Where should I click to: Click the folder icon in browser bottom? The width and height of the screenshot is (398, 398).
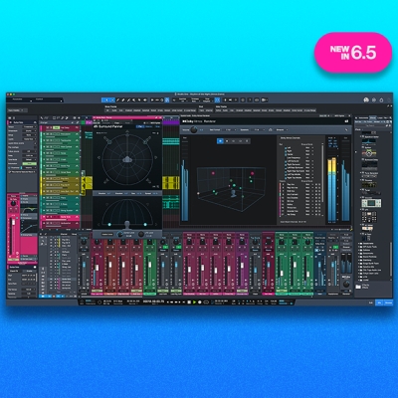(x=358, y=287)
